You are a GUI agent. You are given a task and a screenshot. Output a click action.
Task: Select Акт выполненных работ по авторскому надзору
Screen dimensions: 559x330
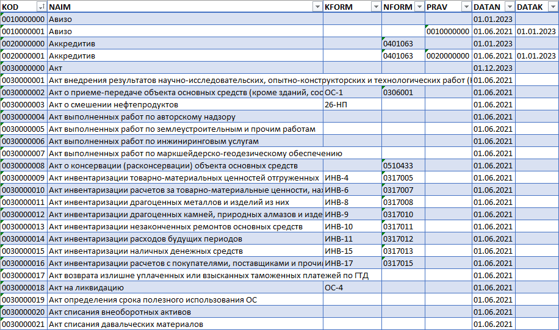185,117
